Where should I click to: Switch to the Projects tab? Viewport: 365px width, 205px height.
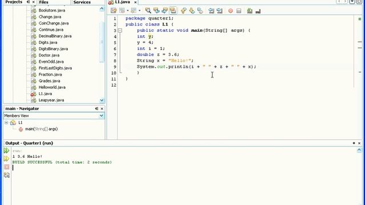(x=14, y=2)
